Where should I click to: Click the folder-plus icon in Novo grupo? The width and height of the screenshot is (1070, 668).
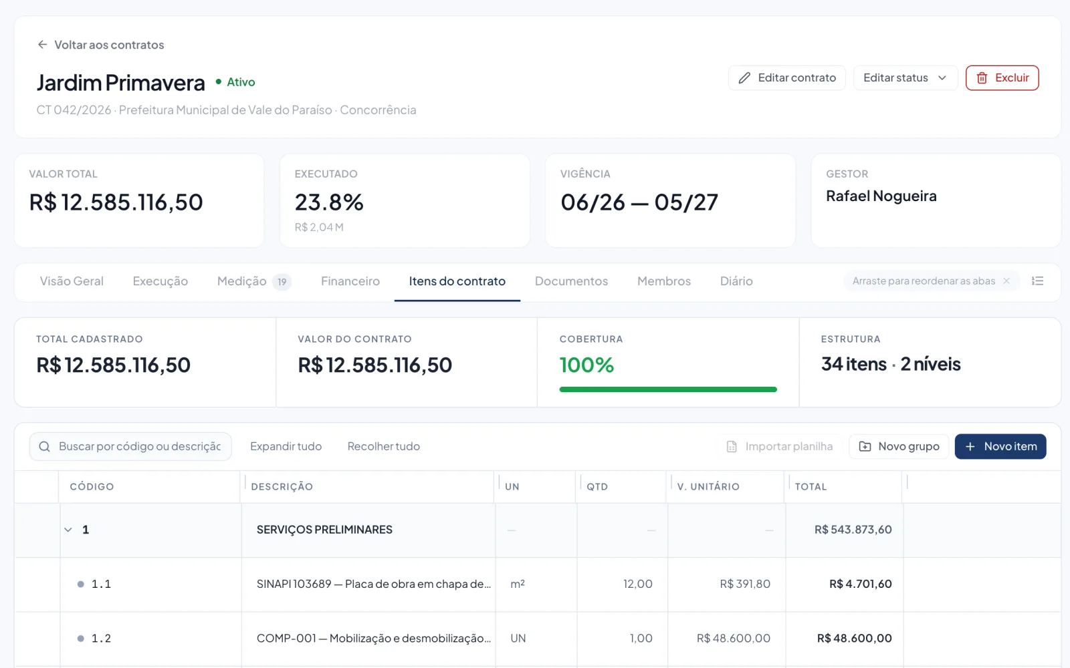tap(865, 447)
